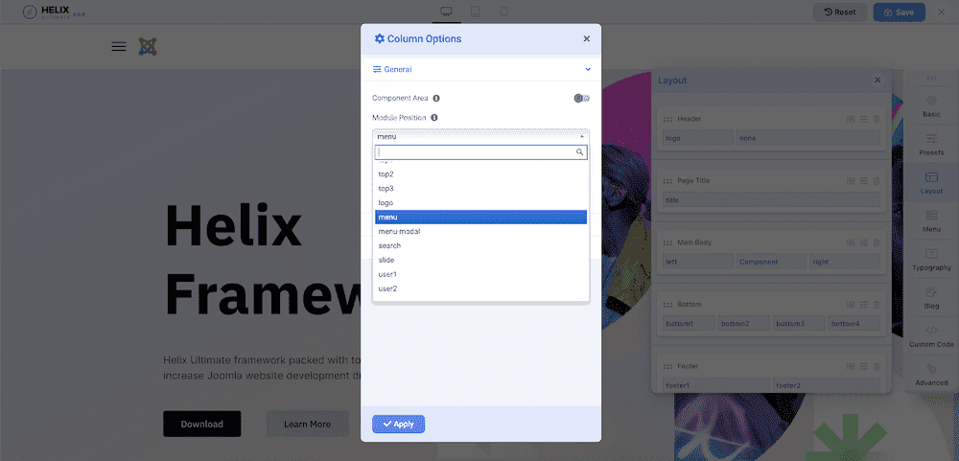Toggle the Component Area switch
This screenshot has height=461, width=959.
click(x=582, y=98)
